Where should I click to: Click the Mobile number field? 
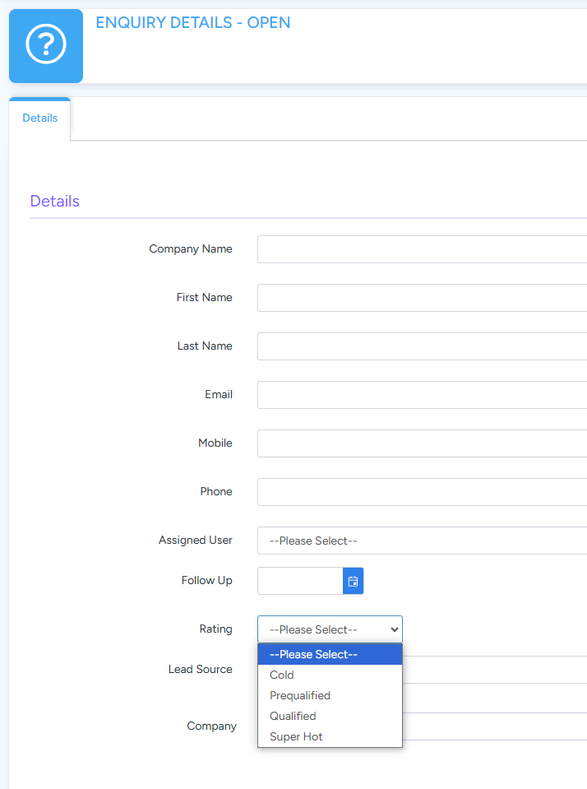click(422, 443)
